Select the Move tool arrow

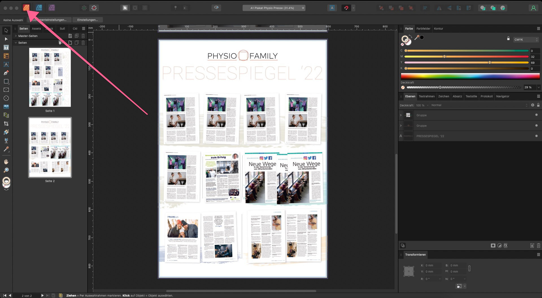click(6, 30)
